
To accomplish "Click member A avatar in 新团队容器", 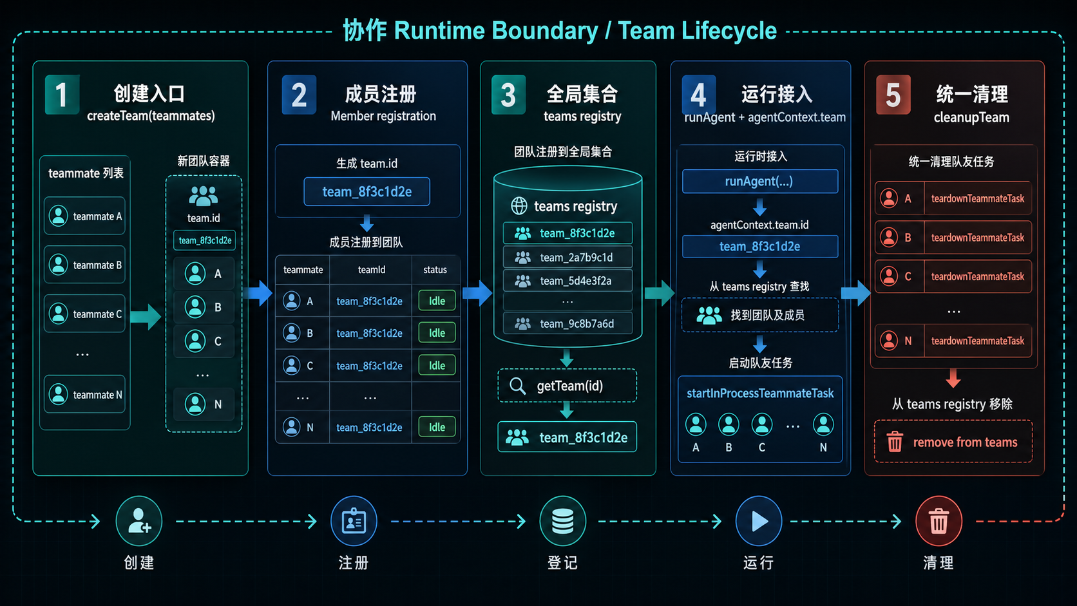I will (x=195, y=273).
